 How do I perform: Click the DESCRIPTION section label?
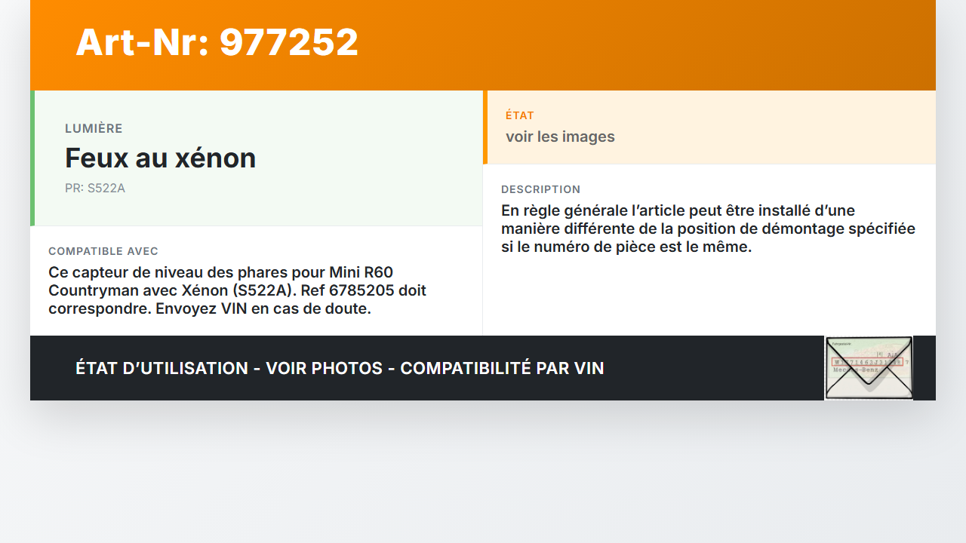point(541,189)
